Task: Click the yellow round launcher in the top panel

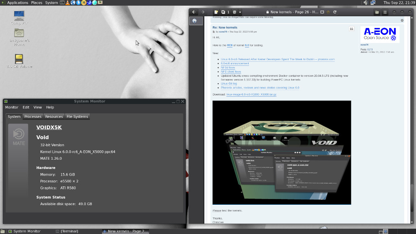Action: tap(84, 3)
